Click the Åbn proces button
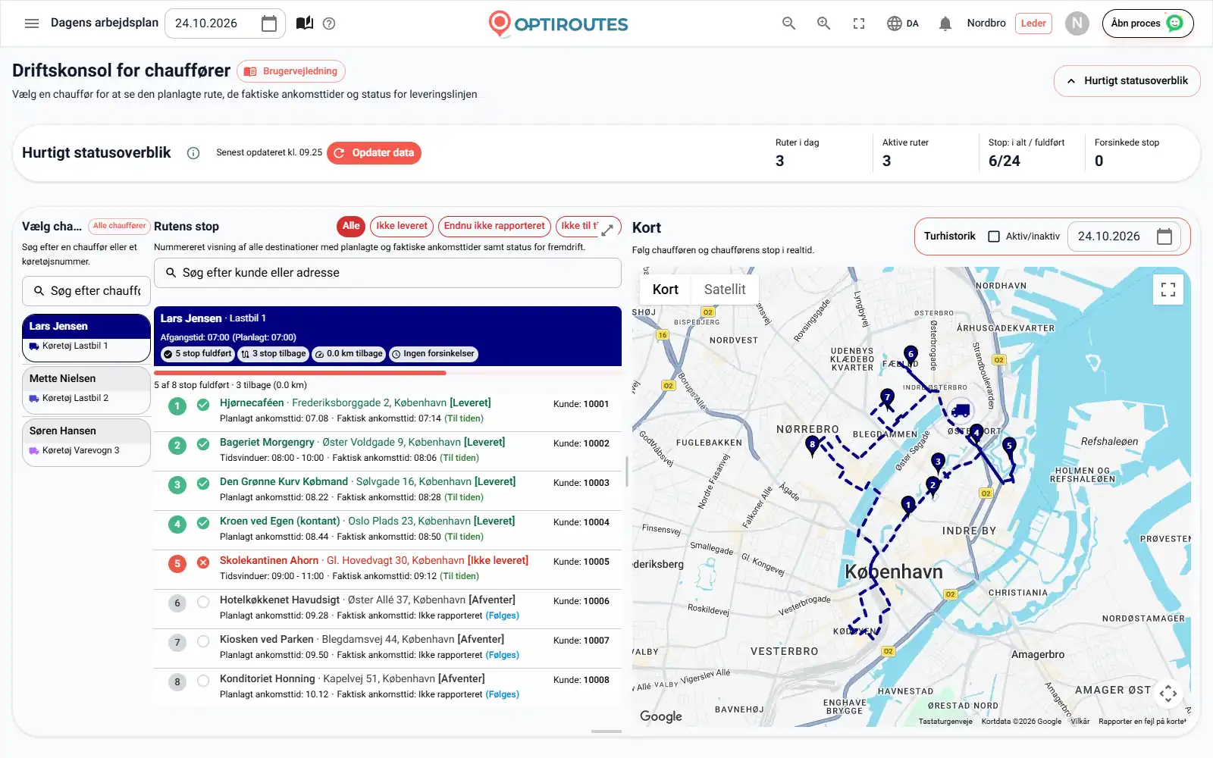 click(1148, 23)
